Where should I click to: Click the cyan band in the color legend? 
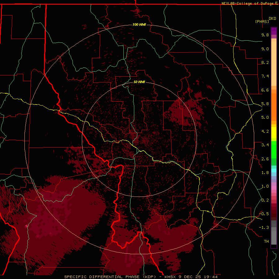point(274,170)
